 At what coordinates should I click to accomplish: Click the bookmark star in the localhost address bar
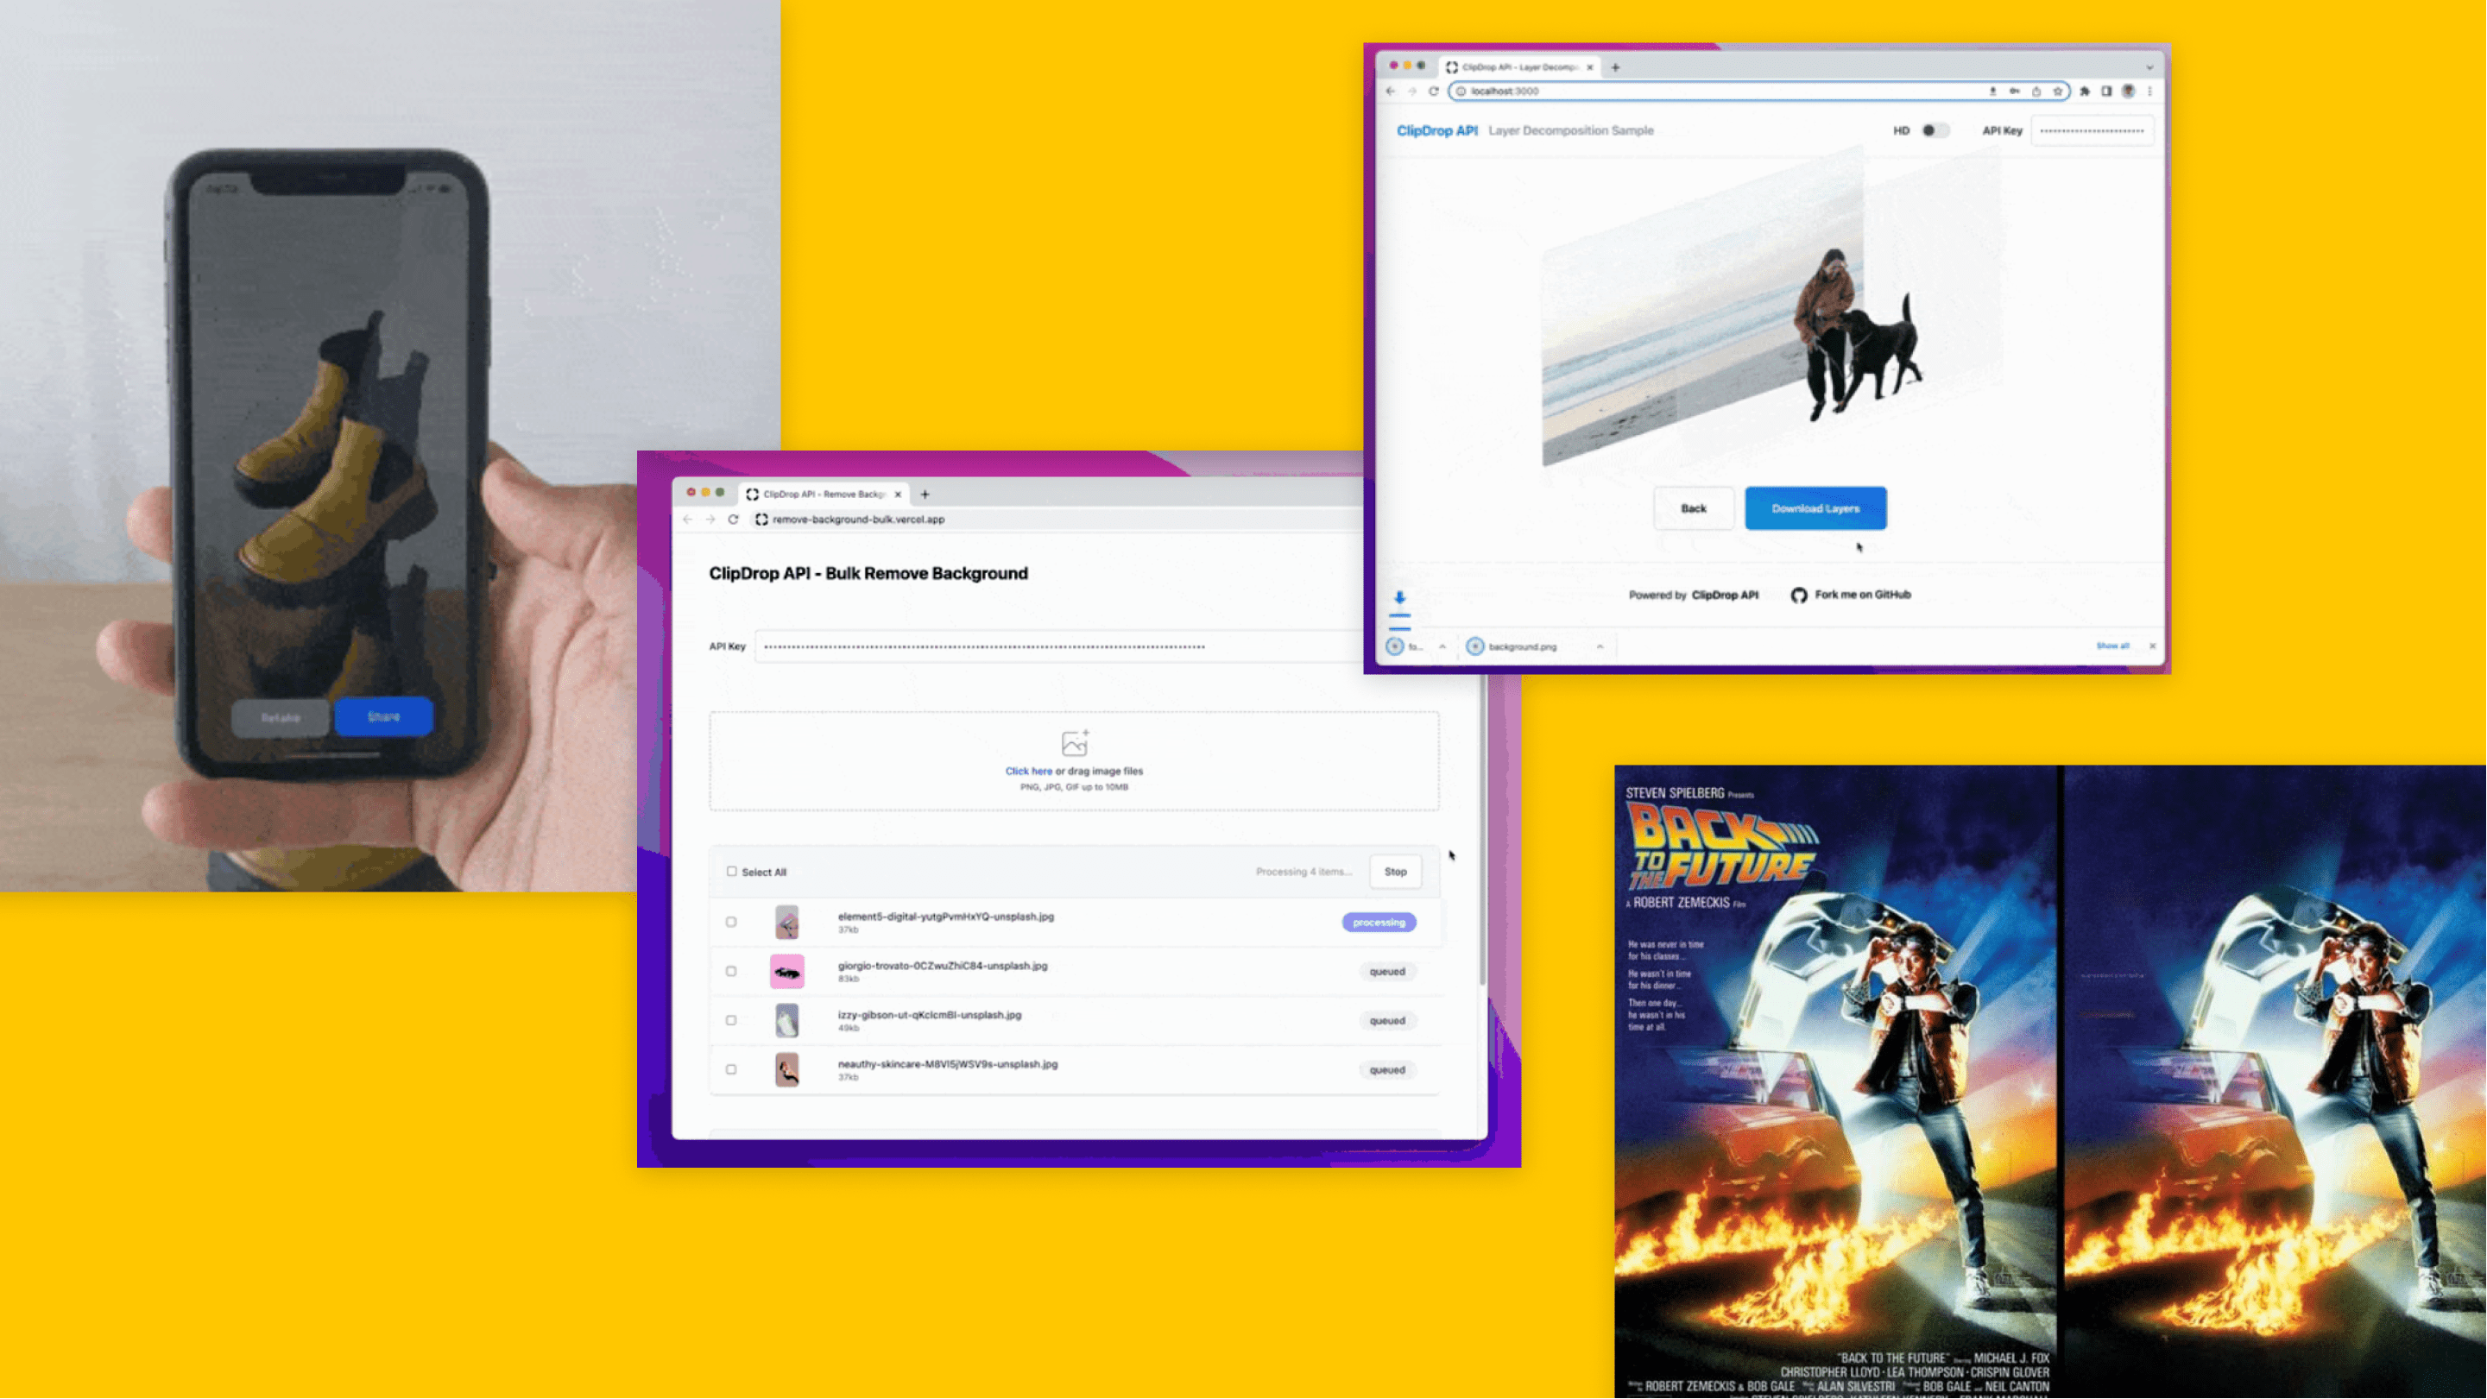[2057, 91]
